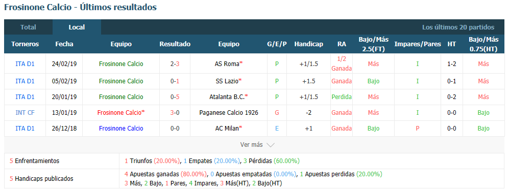Click the INT CF tournament link
This screenshot has width=508, height=191.
tap(25, 113)
